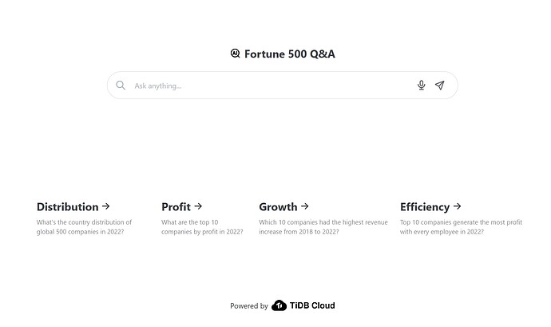Select the highest revenue increase question

click(x=323, y=227)
